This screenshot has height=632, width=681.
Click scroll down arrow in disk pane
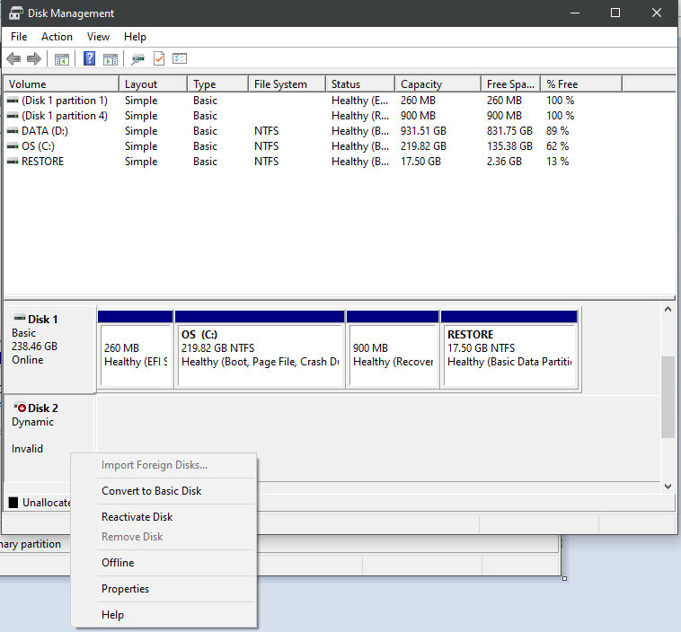(668, 487)
